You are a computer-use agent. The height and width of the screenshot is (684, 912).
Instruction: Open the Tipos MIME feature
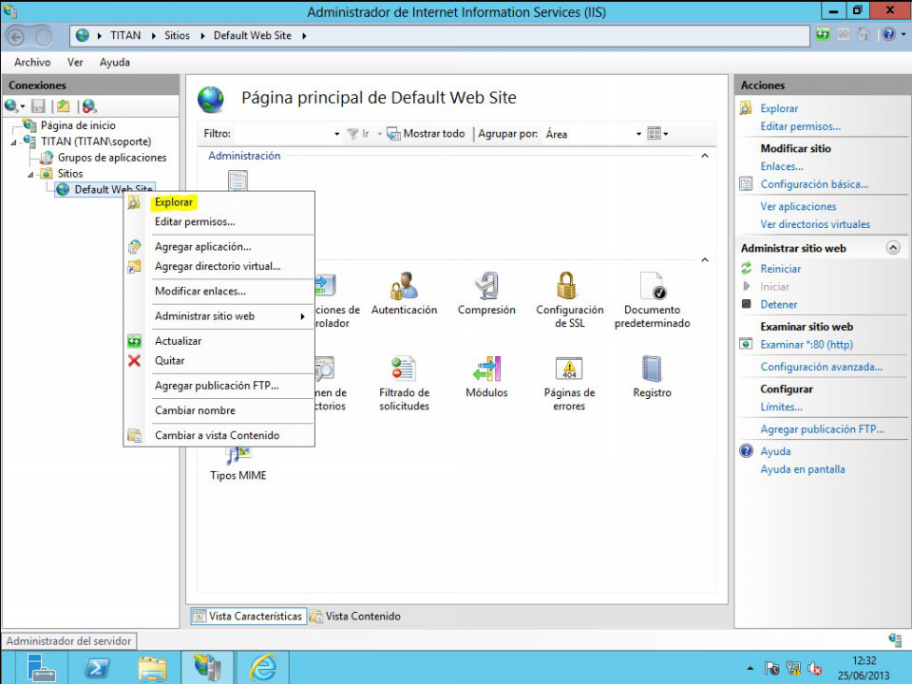click(237, 465)
